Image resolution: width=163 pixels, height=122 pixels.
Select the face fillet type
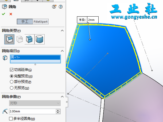click(x=29, y=39)
